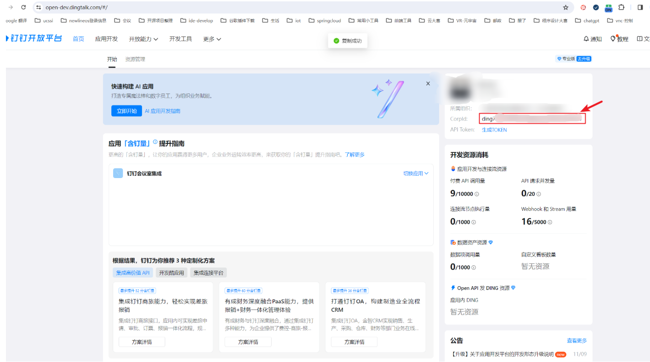Click 集成钉钉商旅能力 card title
This screenshot has width=650, height=362.
[163, 305]
